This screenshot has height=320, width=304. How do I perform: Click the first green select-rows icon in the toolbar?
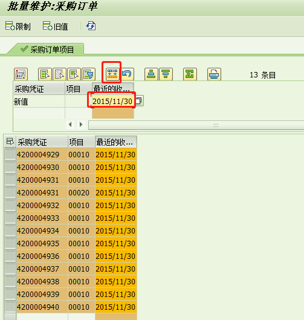(45, 74)
